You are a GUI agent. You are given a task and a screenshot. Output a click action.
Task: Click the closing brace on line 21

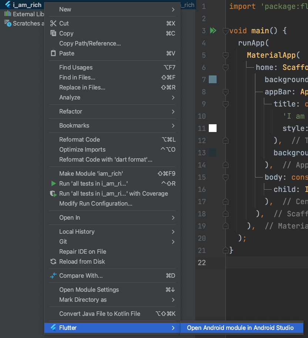[231, 250]
